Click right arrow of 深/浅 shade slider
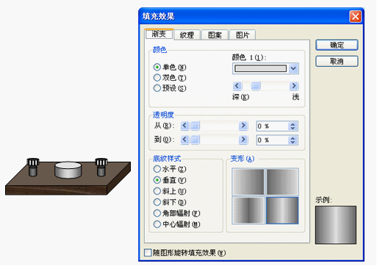This screenshot has height=266, width=377. (x=294, y=86)
